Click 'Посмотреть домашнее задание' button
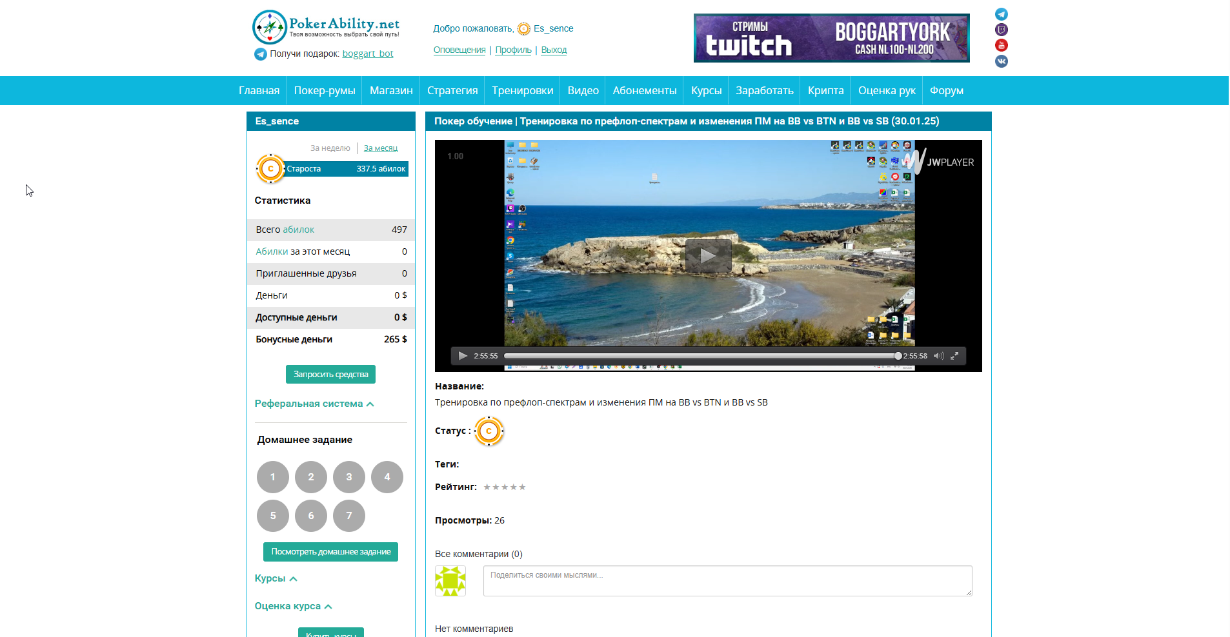Screen dimensions: 1230x637 pyautogui.click(x=330, y=552)
